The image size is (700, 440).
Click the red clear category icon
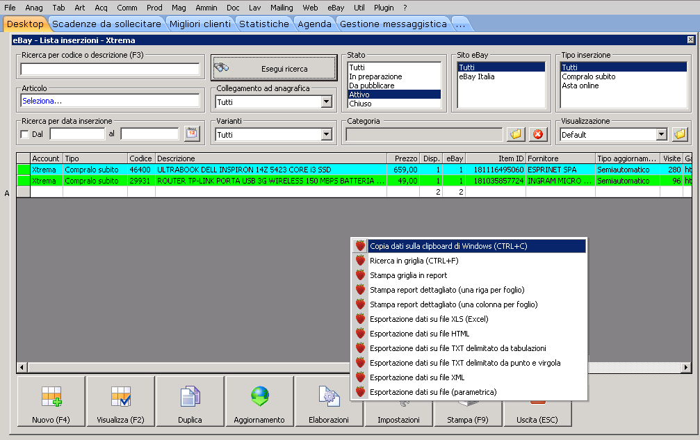tap(537, 134)
